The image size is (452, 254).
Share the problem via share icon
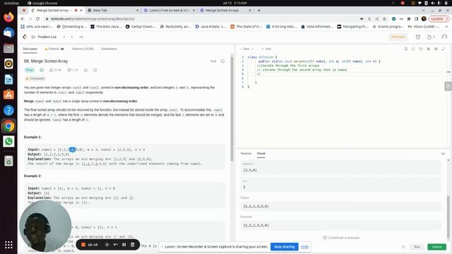click(x=95, y=70)
